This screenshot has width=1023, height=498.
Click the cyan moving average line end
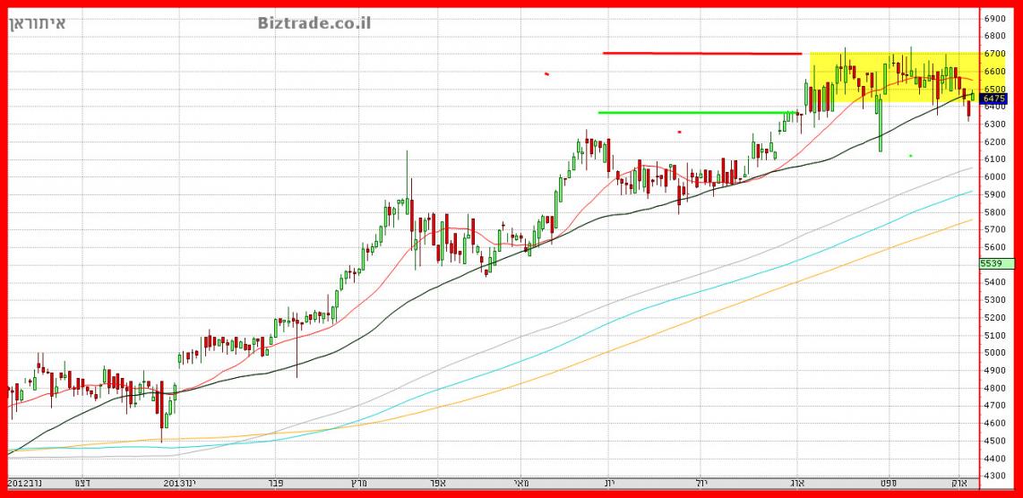(970, 192)
